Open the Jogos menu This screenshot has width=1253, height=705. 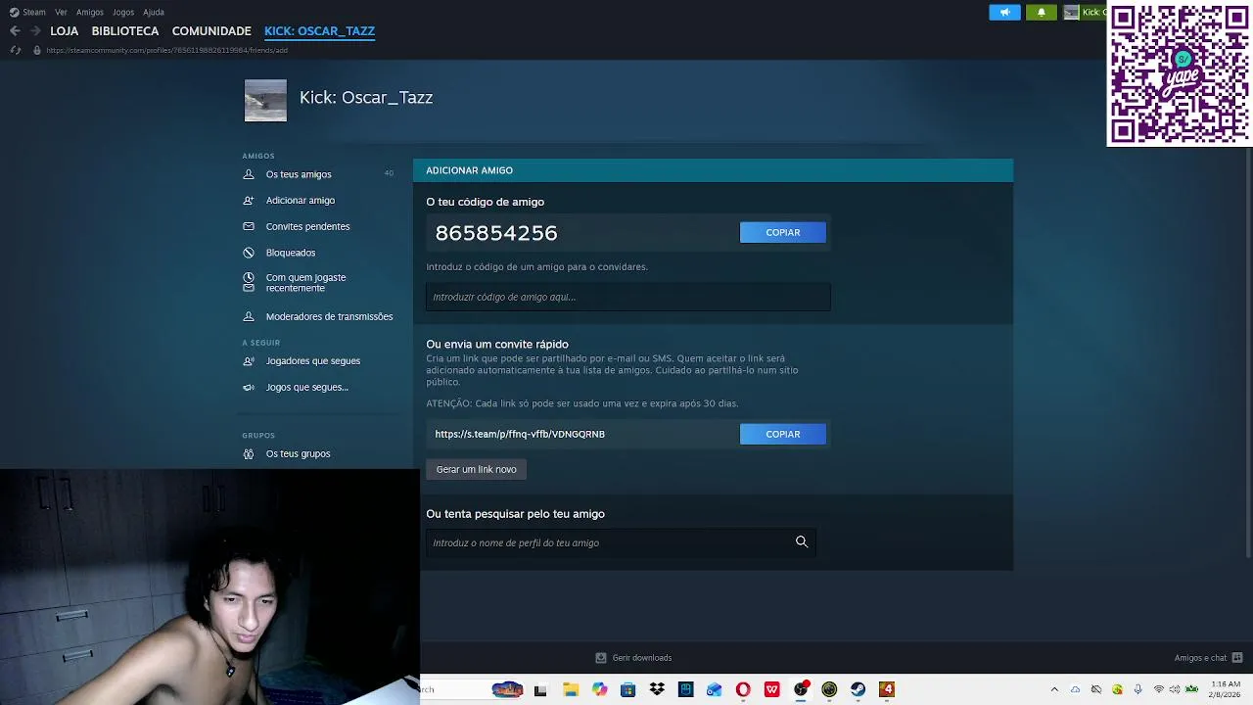tap(123, 12)
